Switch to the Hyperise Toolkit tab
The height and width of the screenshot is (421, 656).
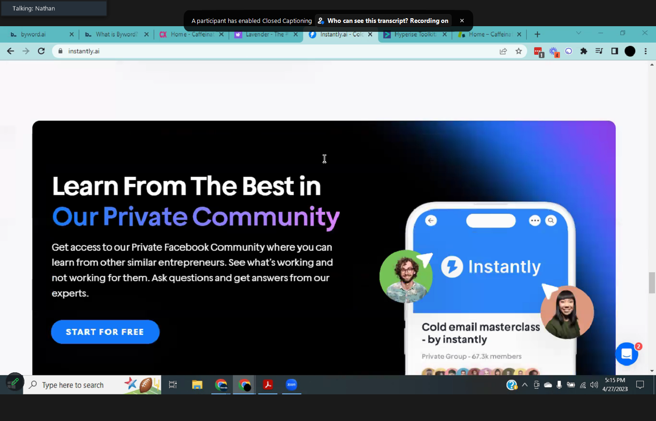coord(414,34)
